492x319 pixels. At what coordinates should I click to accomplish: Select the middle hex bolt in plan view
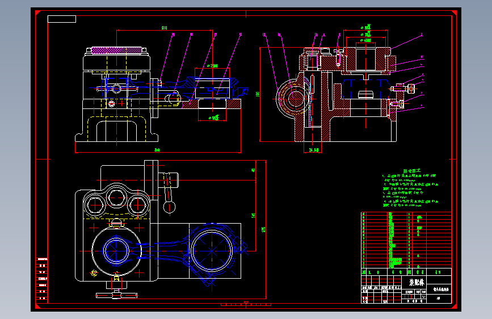pos(116,198)
